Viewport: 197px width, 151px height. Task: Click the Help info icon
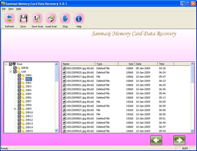79,19
